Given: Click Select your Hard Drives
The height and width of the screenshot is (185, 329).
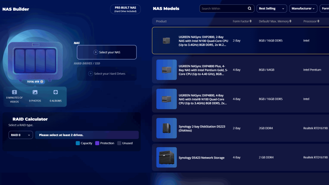Looking at the screenshot, I should pos(106,74).
